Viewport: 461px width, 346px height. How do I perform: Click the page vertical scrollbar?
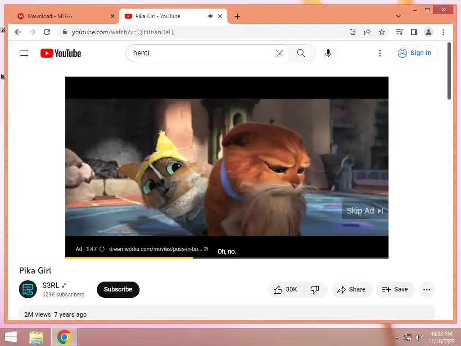point(449,71)
